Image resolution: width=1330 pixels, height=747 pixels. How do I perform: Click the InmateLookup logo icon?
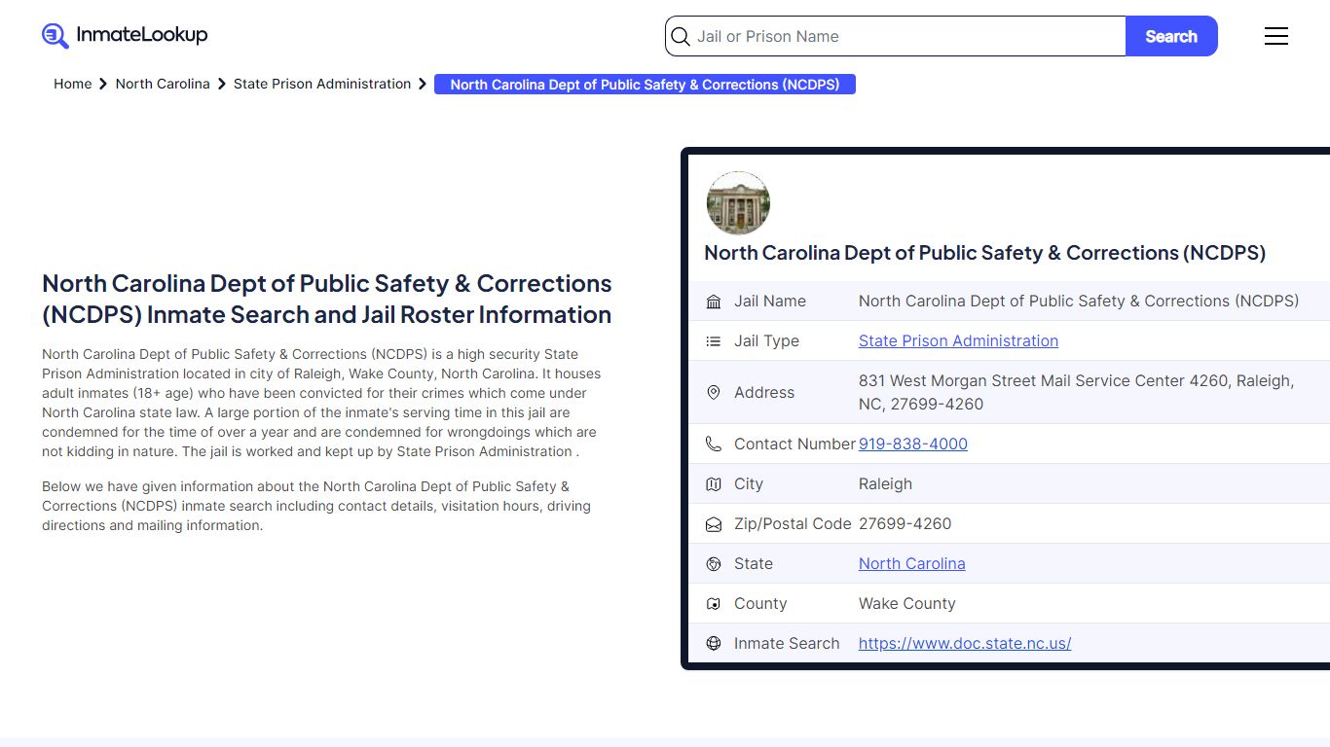pos(55,36)
